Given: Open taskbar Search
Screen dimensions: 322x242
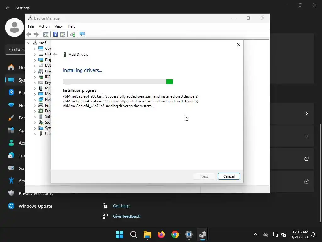Looking at the screenshot, I should (133, 234).
